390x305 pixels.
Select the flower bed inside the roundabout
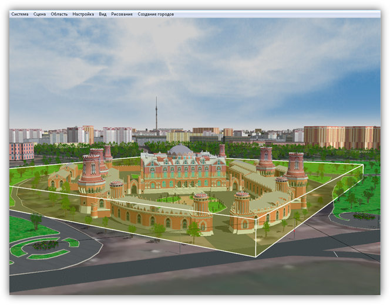pos(46,245)
